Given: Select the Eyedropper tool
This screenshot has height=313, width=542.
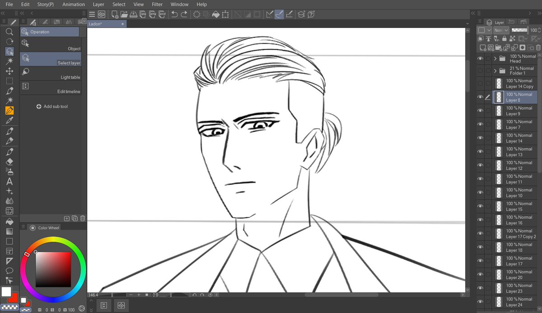Looking at the screenshot, I should (x=9, y=120).
